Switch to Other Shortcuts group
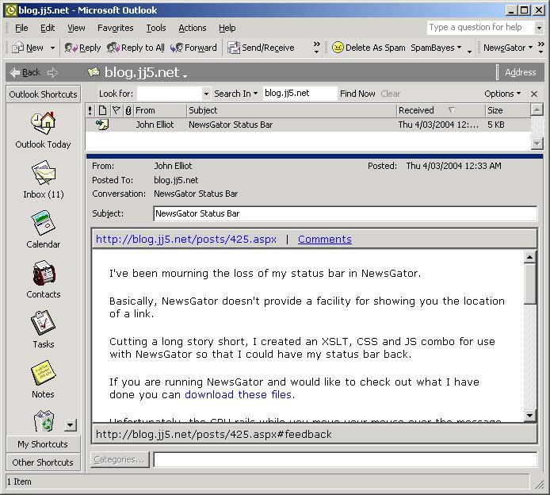The image size is (550, 495). point(43,462)
